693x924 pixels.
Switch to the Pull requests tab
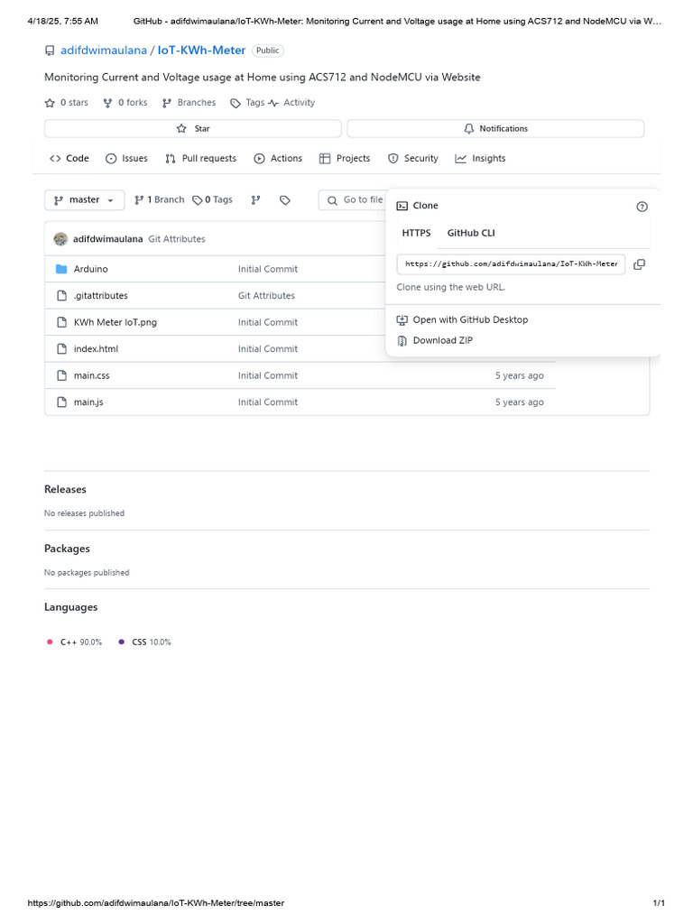[201, 159]
